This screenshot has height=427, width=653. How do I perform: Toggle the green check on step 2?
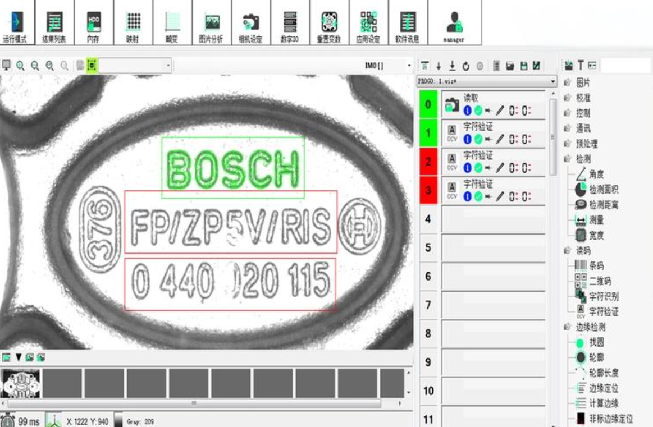[478, 168]
